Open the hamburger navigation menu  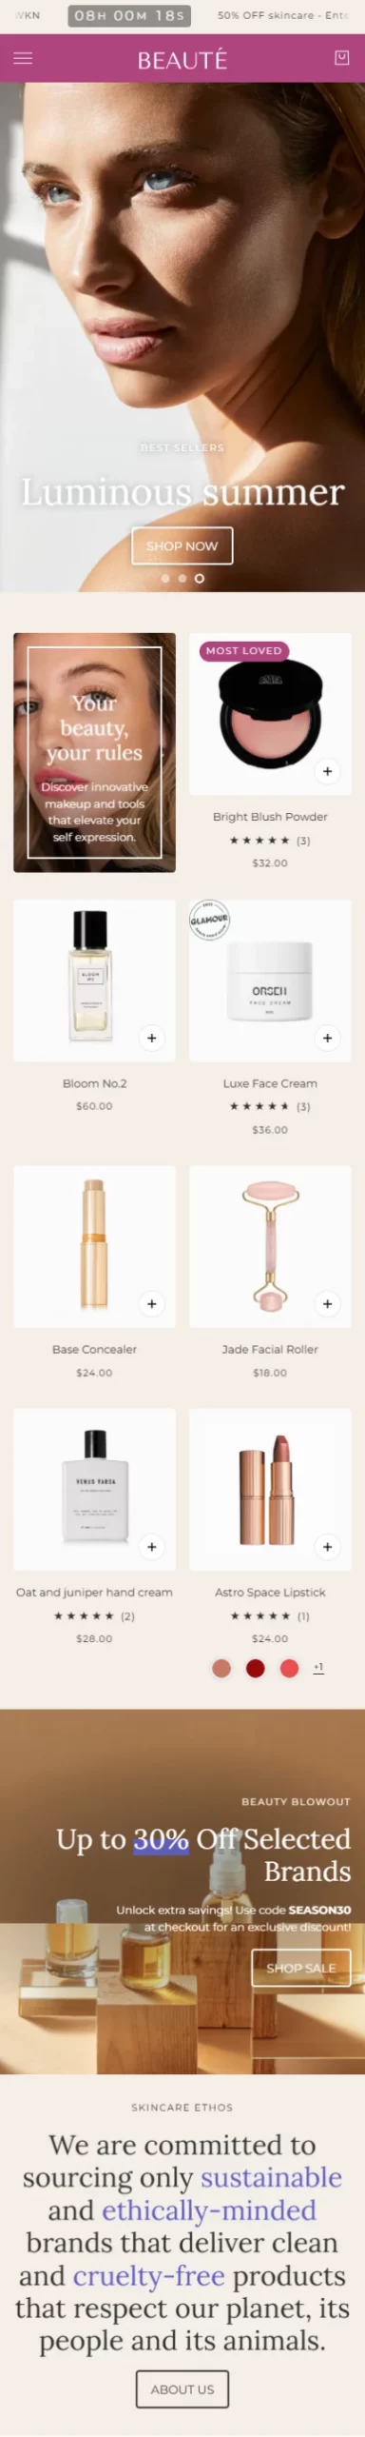pyautogui.click(x=23, y=58)
